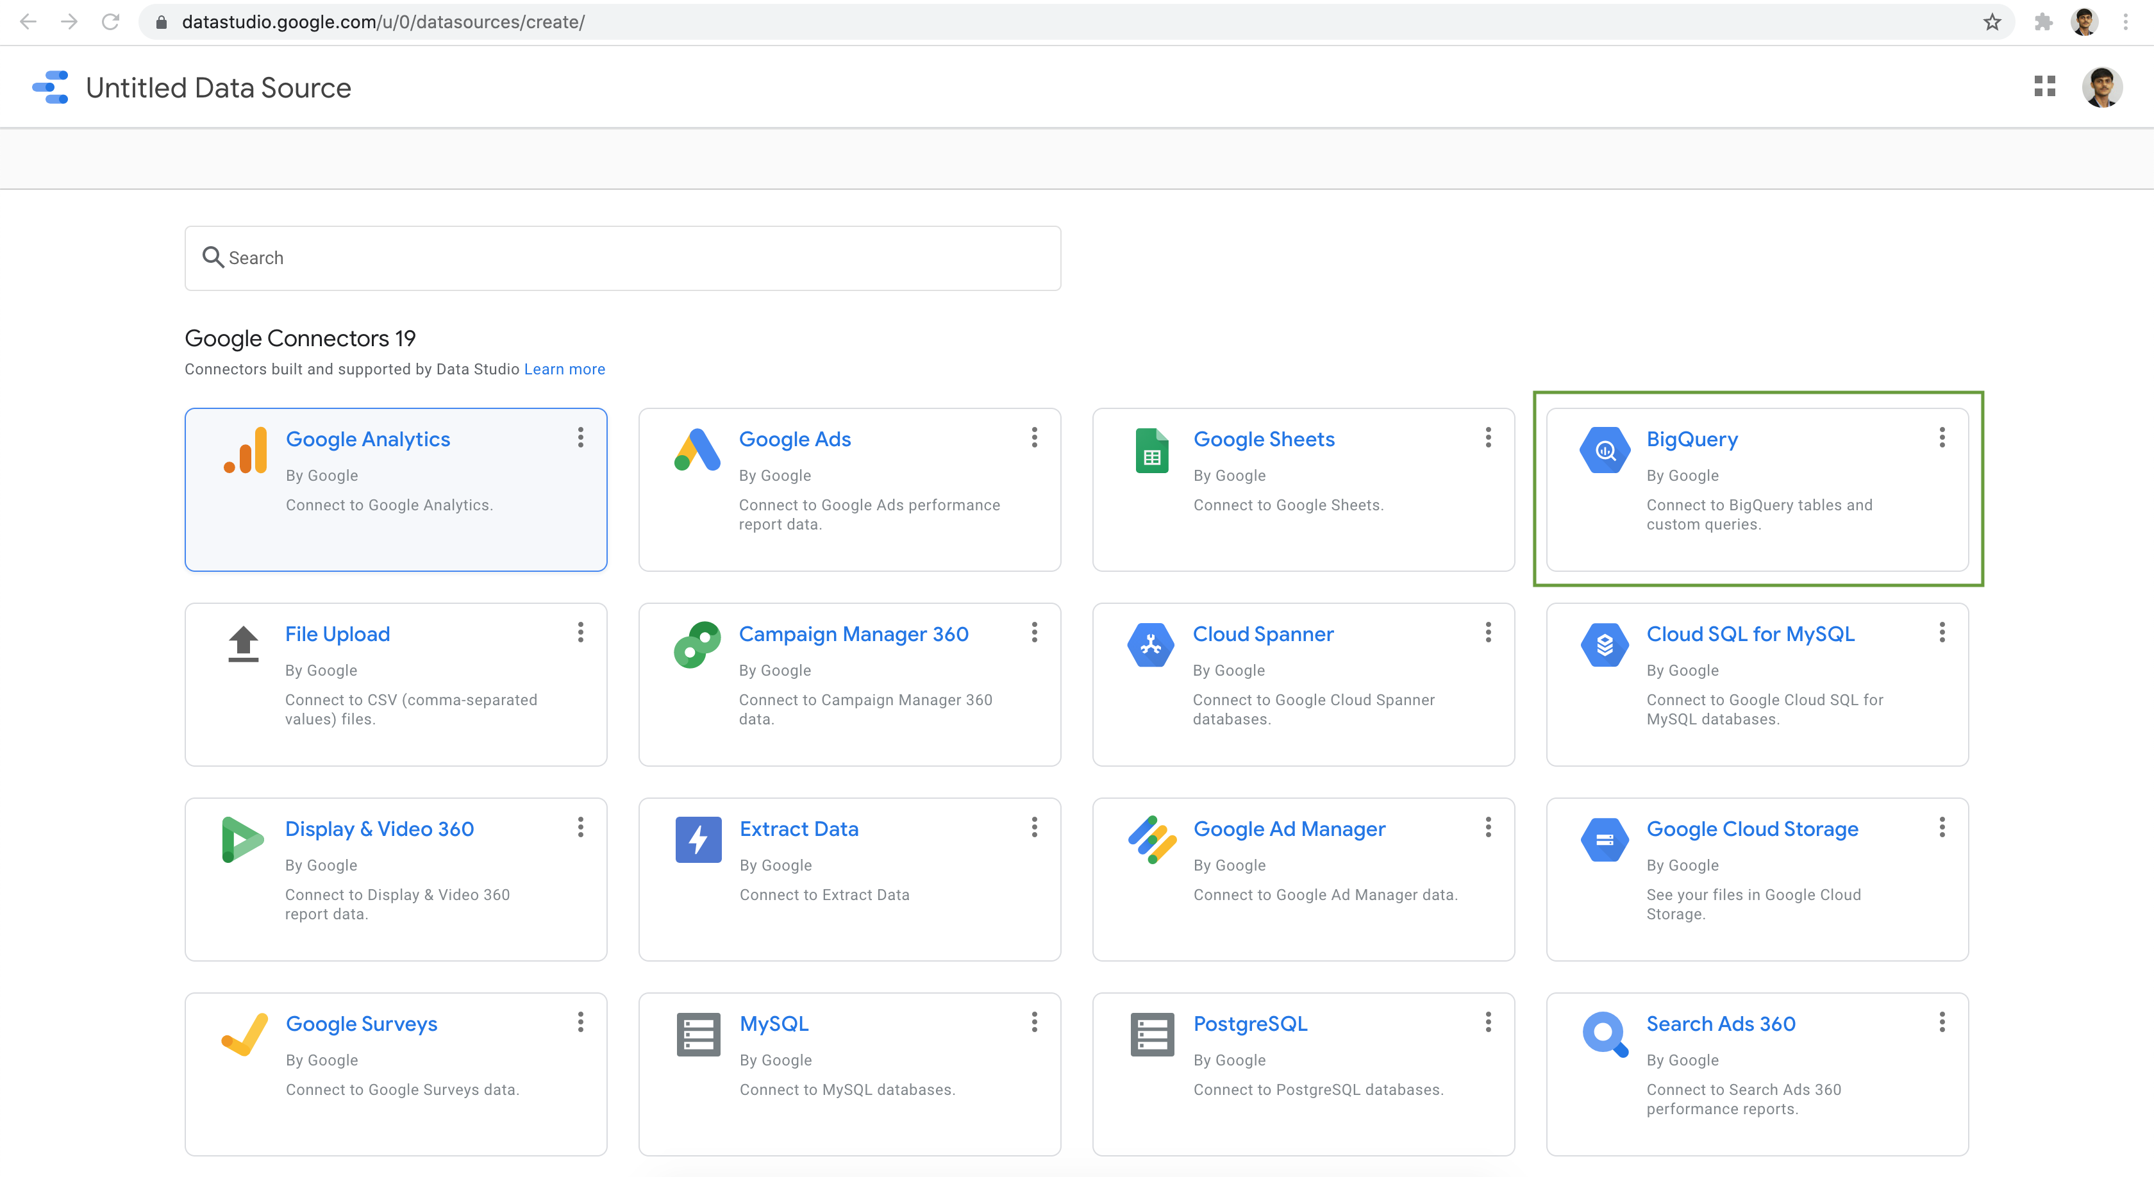Click "Connect to Extract Data" description
This screenshot has width=2154, height=1177.
point(824,894)
